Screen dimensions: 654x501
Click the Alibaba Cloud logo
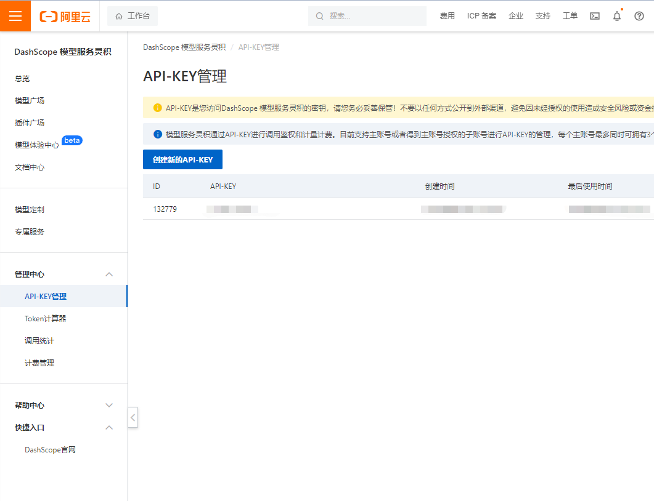coord(65,17)
